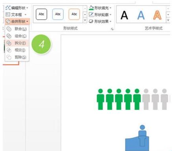Apply blue outline Abc shape style

58,14
